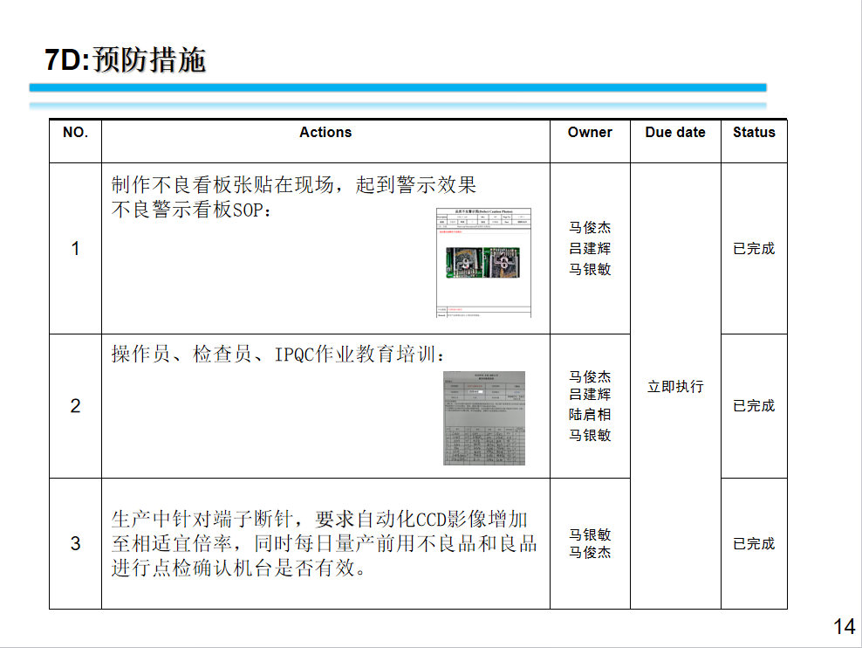Click owner name 陆启相 in row 2

point(590,415)
